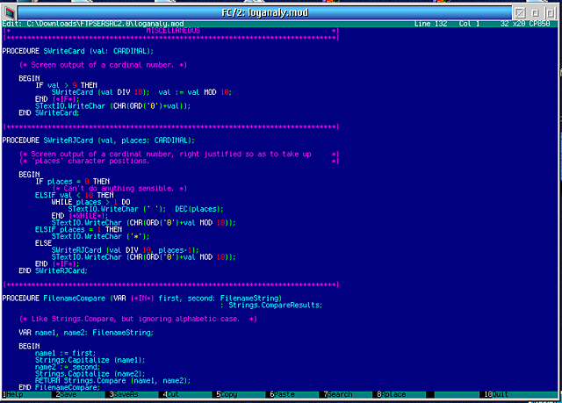The width and height of the screenshot is (562, 403).
Task: Click 'PROCEDURE SWriteCard (val: CARDINAL);' line
Action: pyautogui.click(x=78, y=51)
